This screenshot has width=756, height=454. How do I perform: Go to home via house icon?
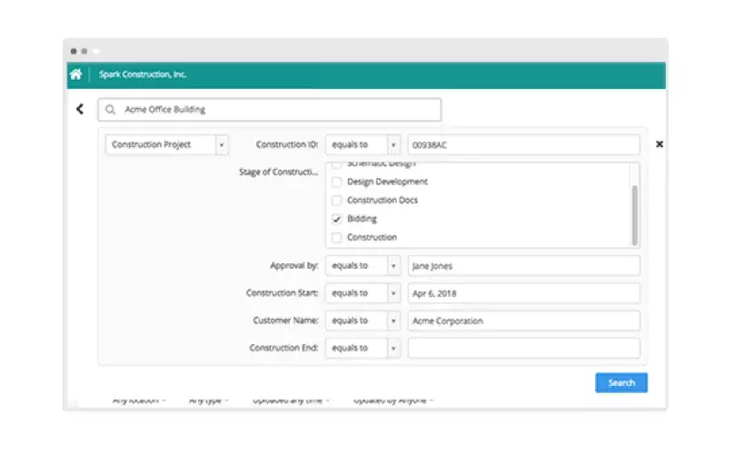coord(75,74)
